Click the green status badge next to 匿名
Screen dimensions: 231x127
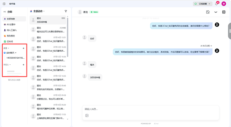[x=94, y=12]
